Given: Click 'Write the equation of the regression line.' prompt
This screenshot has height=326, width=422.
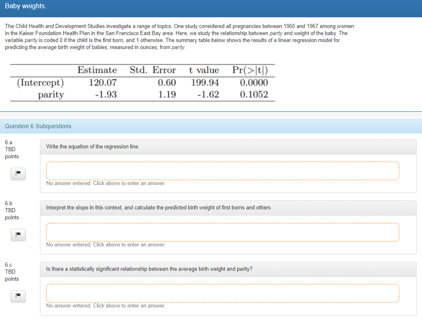Looking at the screenshot, I should [x=92, y=147].
